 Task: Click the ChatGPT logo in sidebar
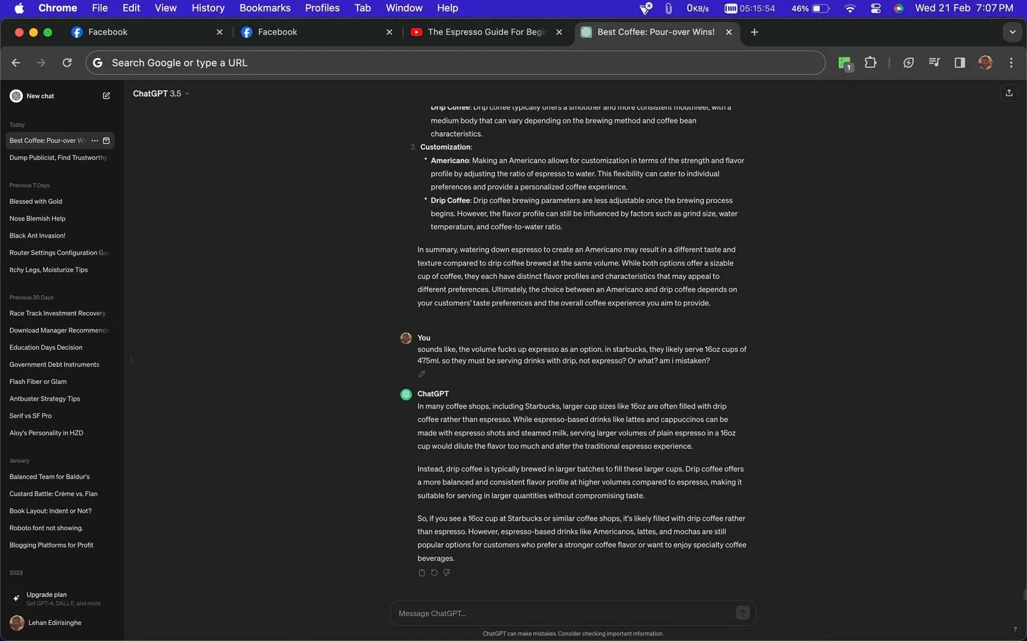(x=16, y=96)
